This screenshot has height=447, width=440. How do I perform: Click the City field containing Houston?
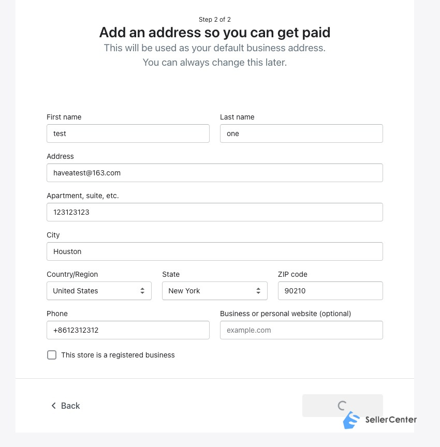pos(215,251)
